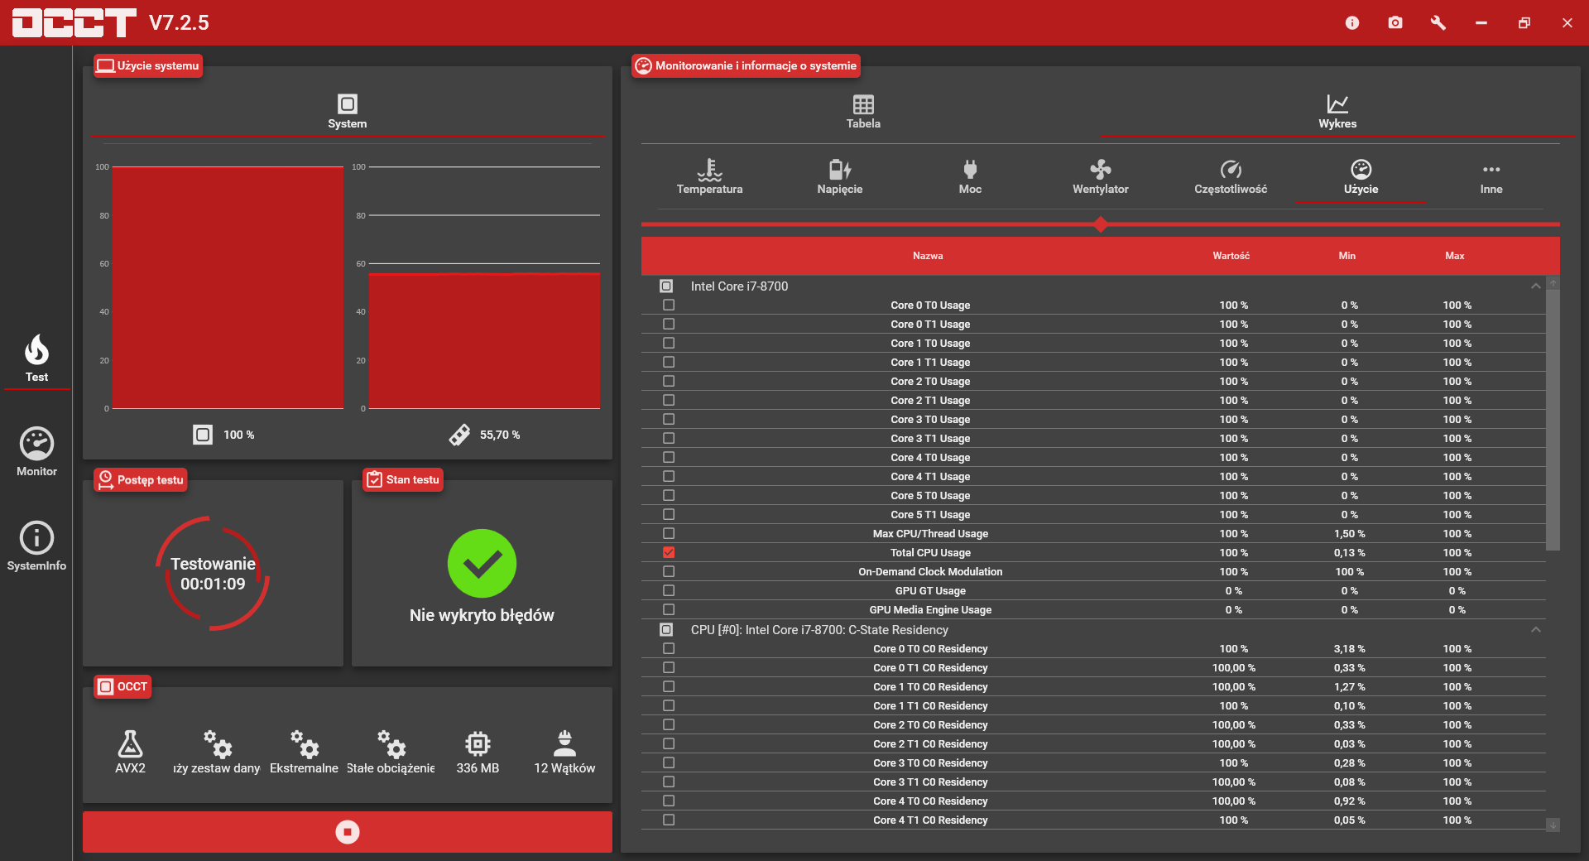Click the Stan testu panel label
This screenshot has height=861, width=1589.
[x=403, y=480]
